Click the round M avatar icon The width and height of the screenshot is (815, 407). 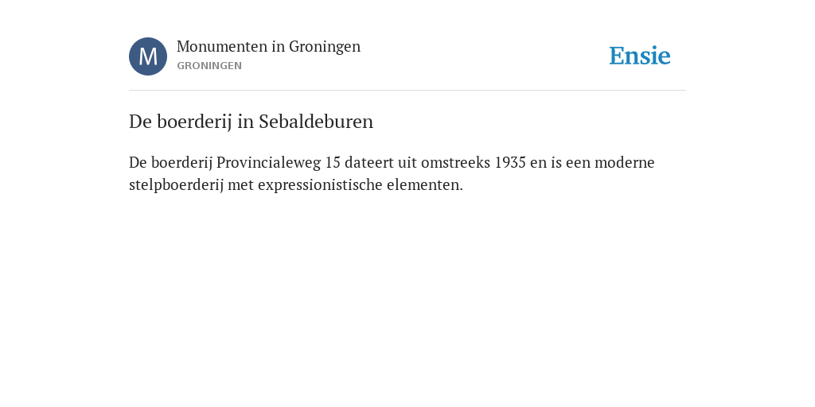(148, 56)
